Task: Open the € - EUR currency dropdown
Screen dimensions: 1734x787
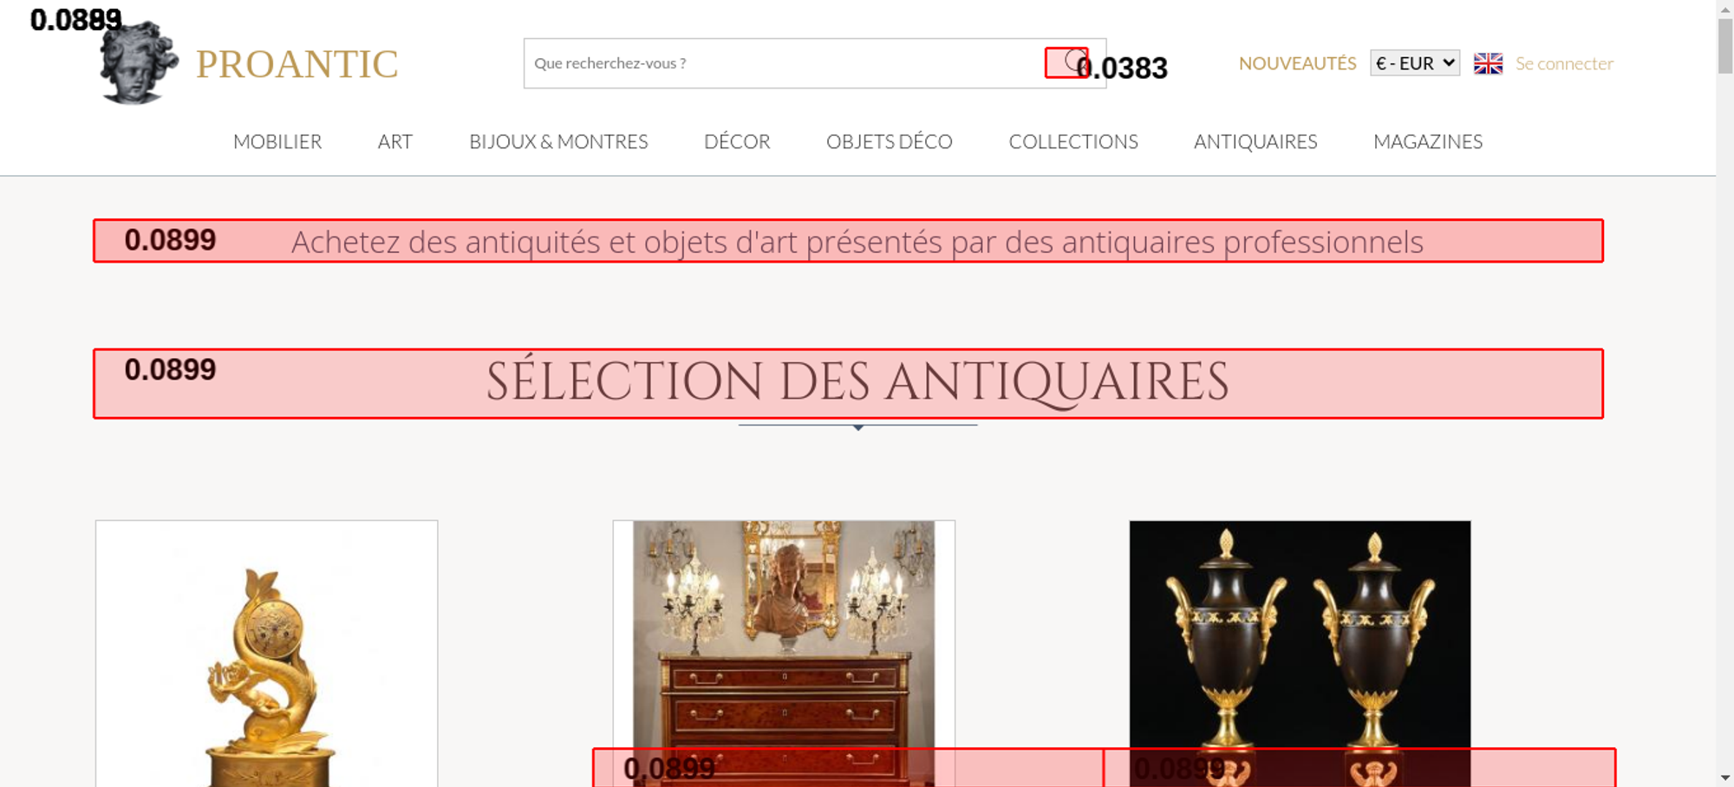Action: (x=1415, y=63)
